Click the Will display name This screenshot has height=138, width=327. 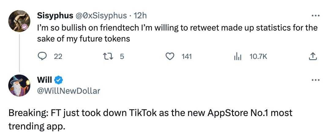(45, 80)
